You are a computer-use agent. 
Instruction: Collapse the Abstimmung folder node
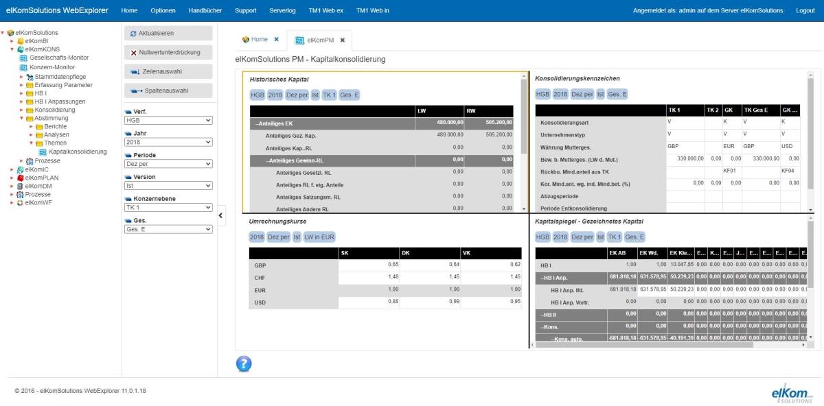(21, 118)
